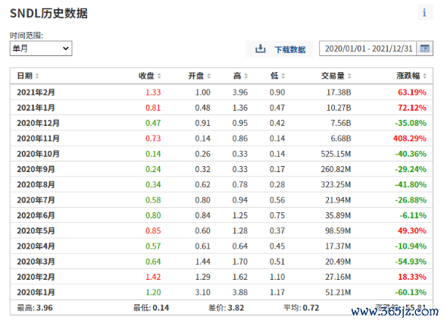The image size is (444, 323).
Task: Click the -35.08% change value
Action: (x=411, y=123)
